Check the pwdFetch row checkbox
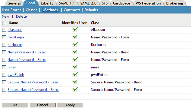191x108 pixels. pyautogui.click(x=4, y=75)
